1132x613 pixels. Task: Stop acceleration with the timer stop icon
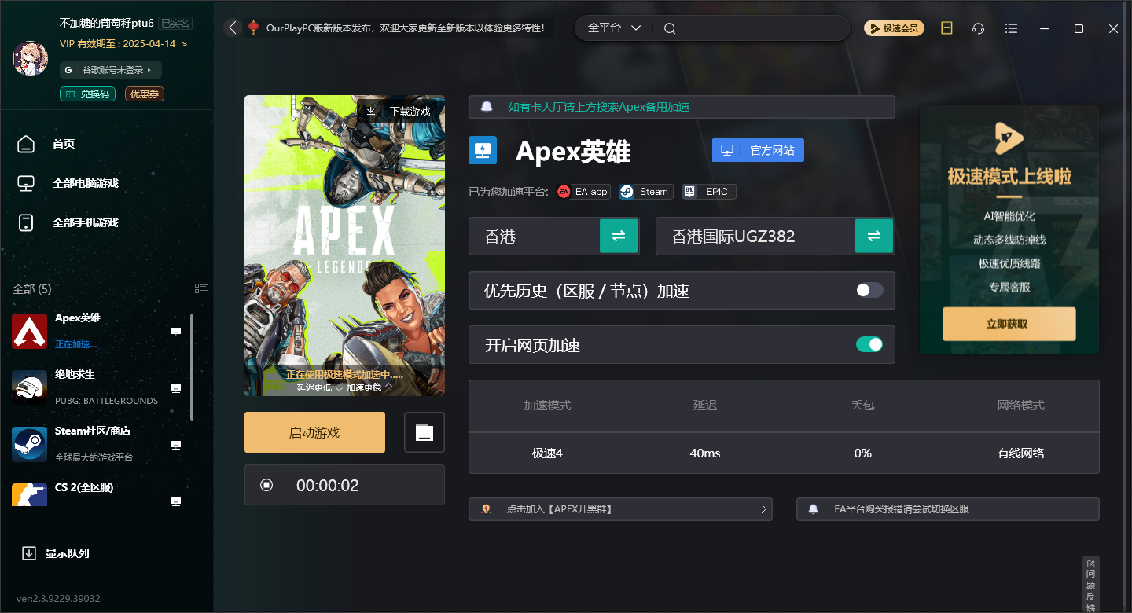pos(266,485)
